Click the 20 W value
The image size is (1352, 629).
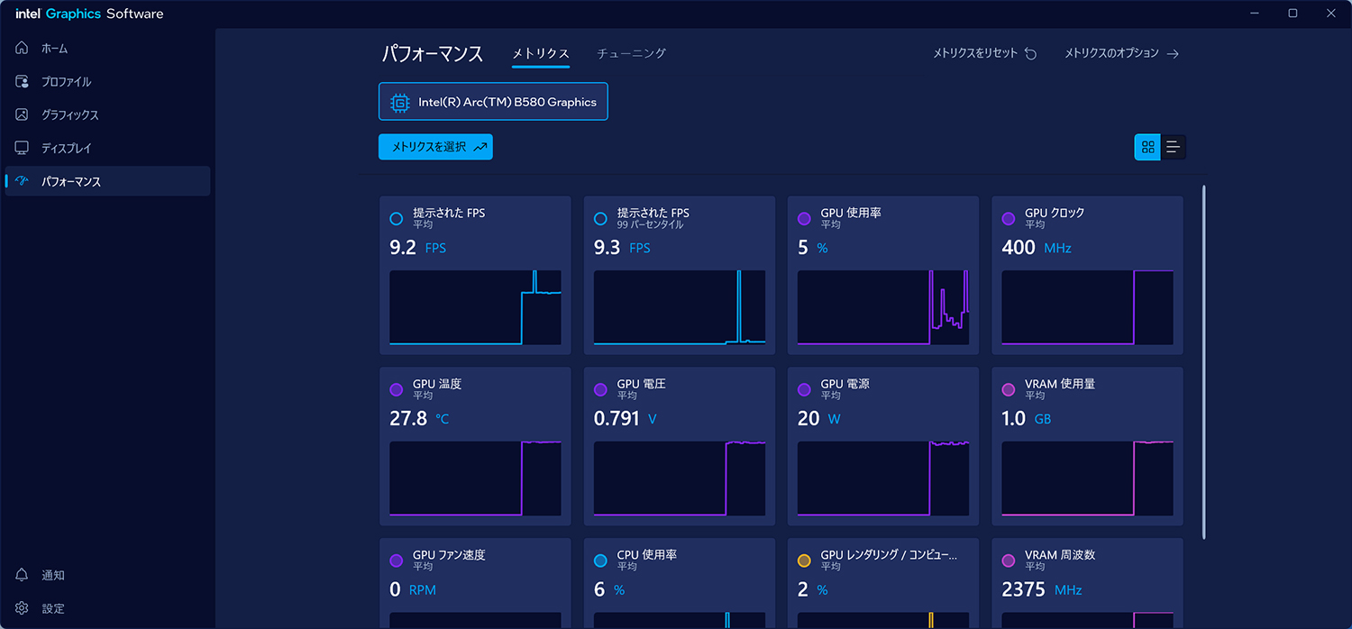pyautogui.click(x=818, y=419)
